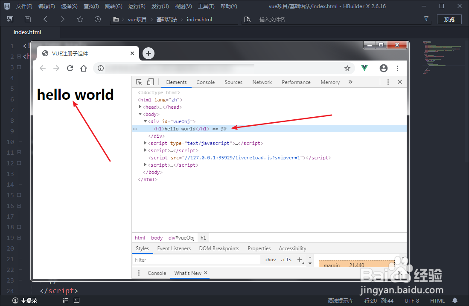Switch to the Console tab in DevTools
The width and height of the screenshot is (469, 306).
click(x=206, y=82)
